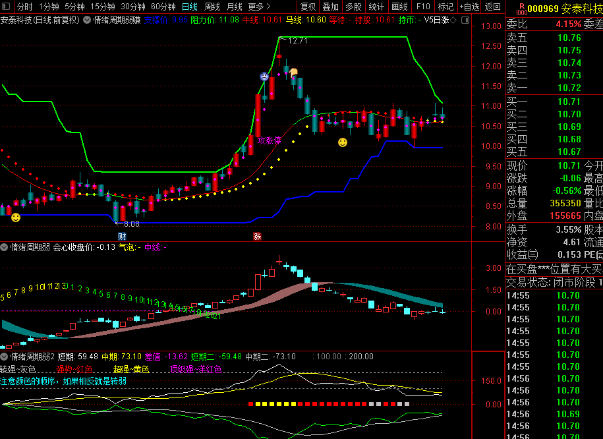Expand the 更多 timeframe options
Viewport: 603px width, 439px height.
[259, 7]
